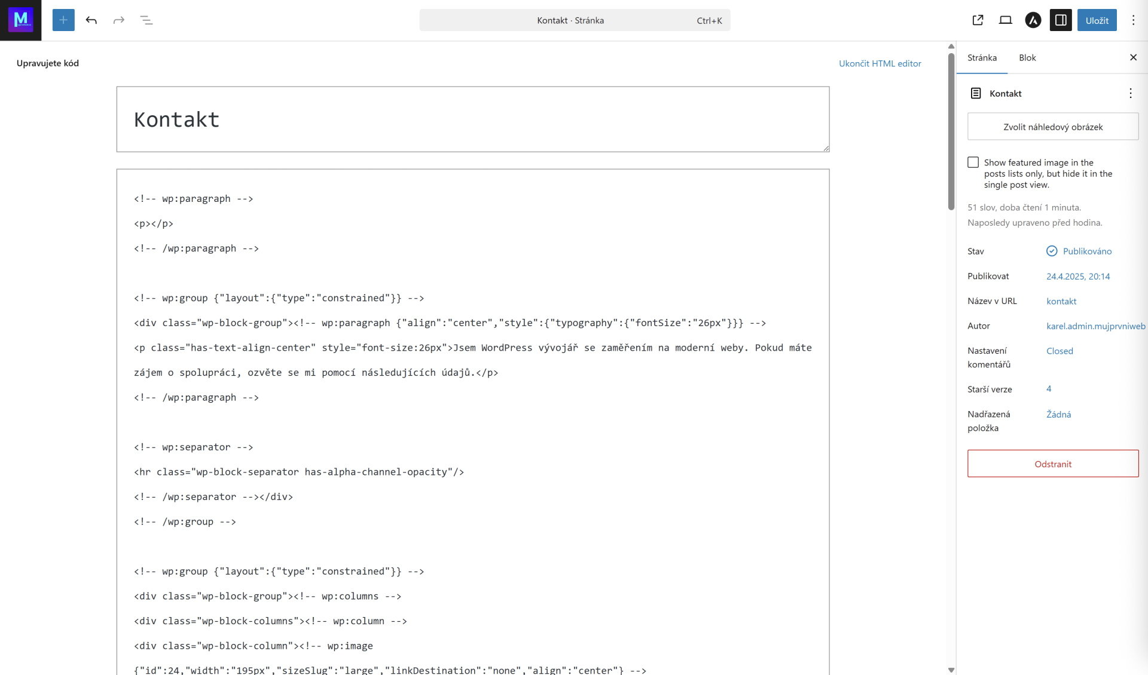Open the document overview panel

pos(146,20)
